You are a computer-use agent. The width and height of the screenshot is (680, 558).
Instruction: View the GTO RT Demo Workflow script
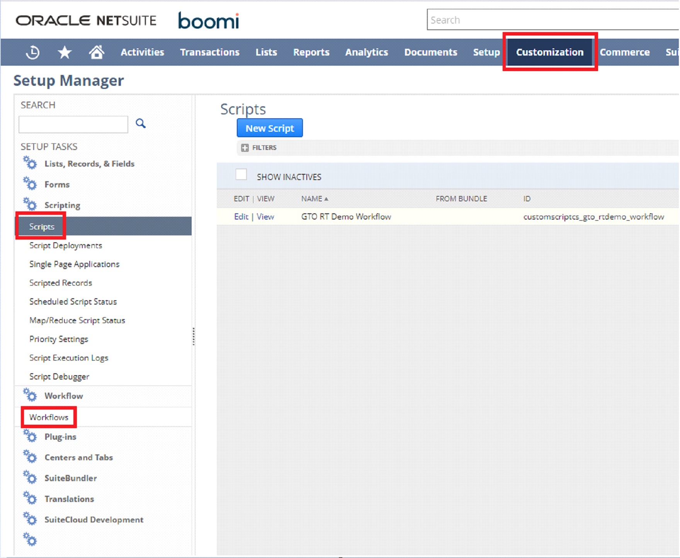coord(265,216)
